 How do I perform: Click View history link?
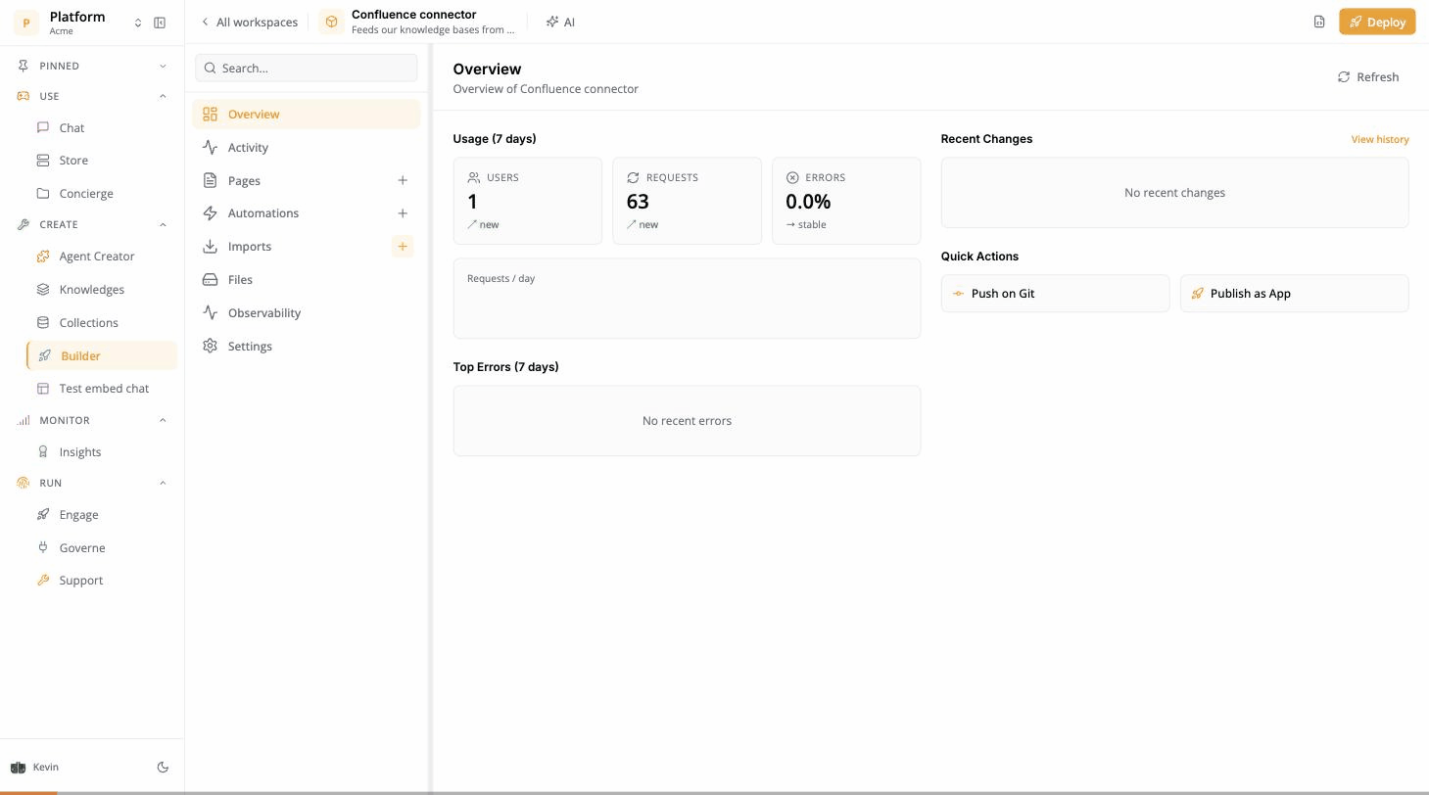click(x=1380, y=139)
